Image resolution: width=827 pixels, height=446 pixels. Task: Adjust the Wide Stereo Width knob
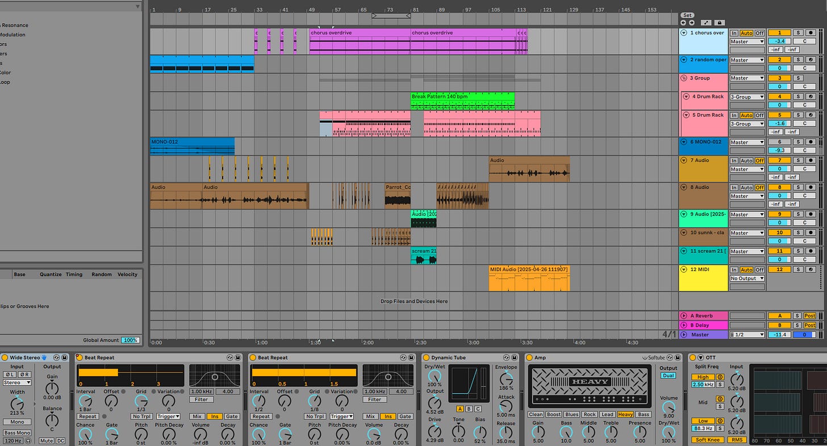(x=17, y=403)
